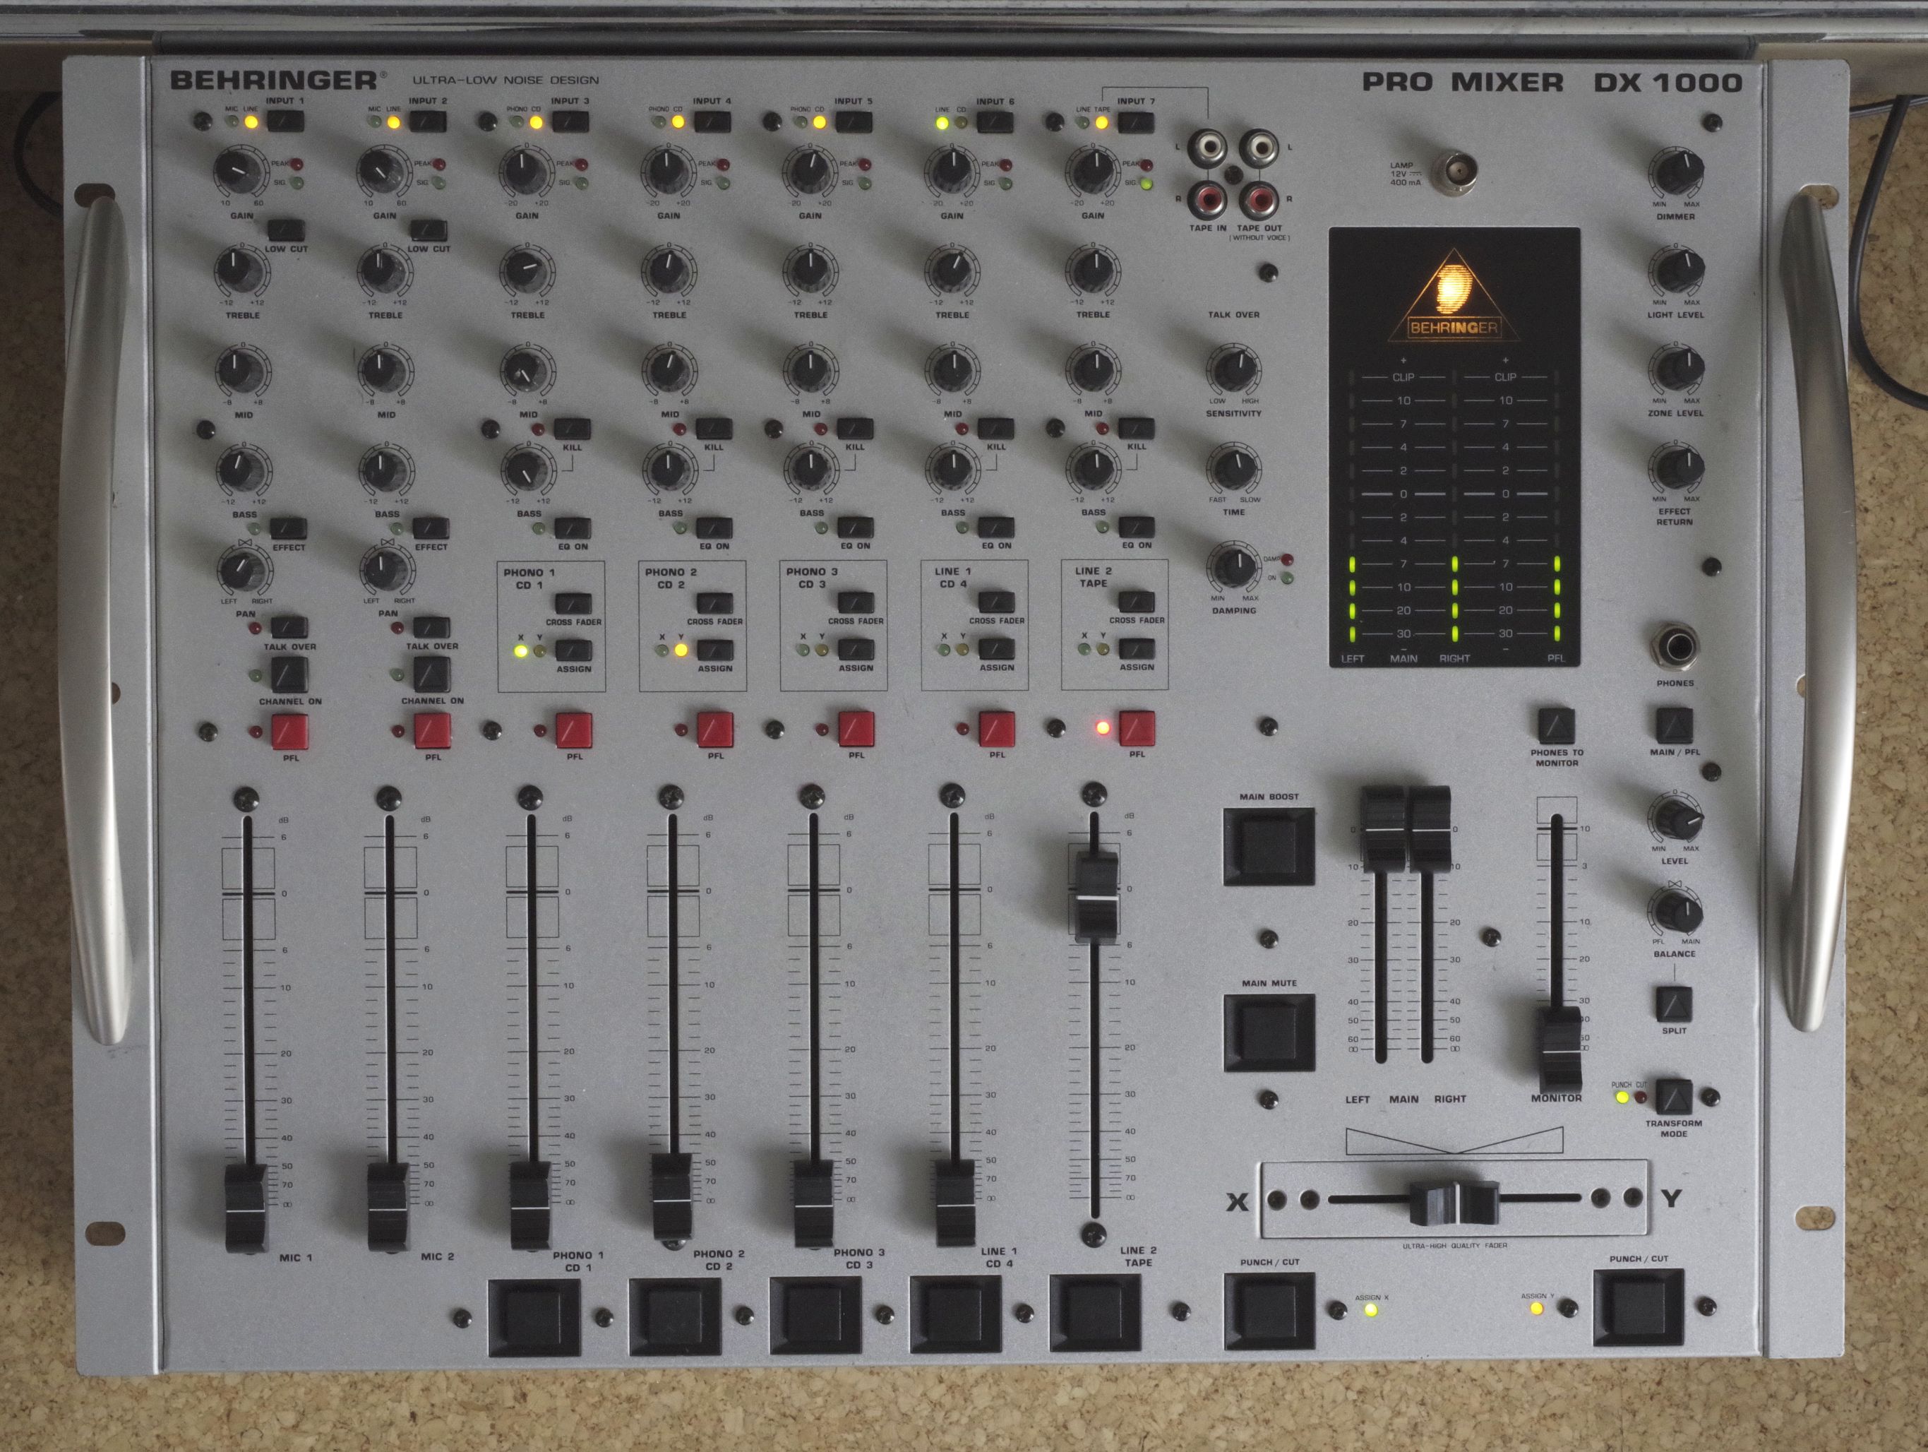Grab the LINE 2 TAPE channel fader cap

[1096, 895]
